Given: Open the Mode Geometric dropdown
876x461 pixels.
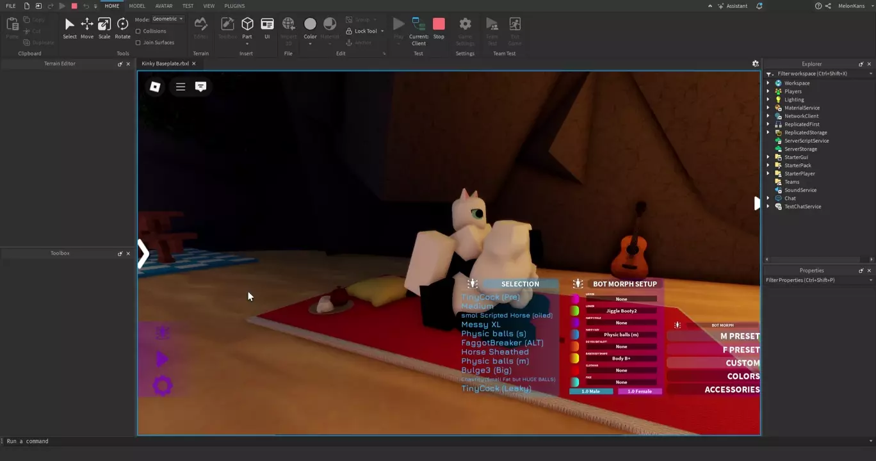Looking at the screenshot, I should 168,19.
